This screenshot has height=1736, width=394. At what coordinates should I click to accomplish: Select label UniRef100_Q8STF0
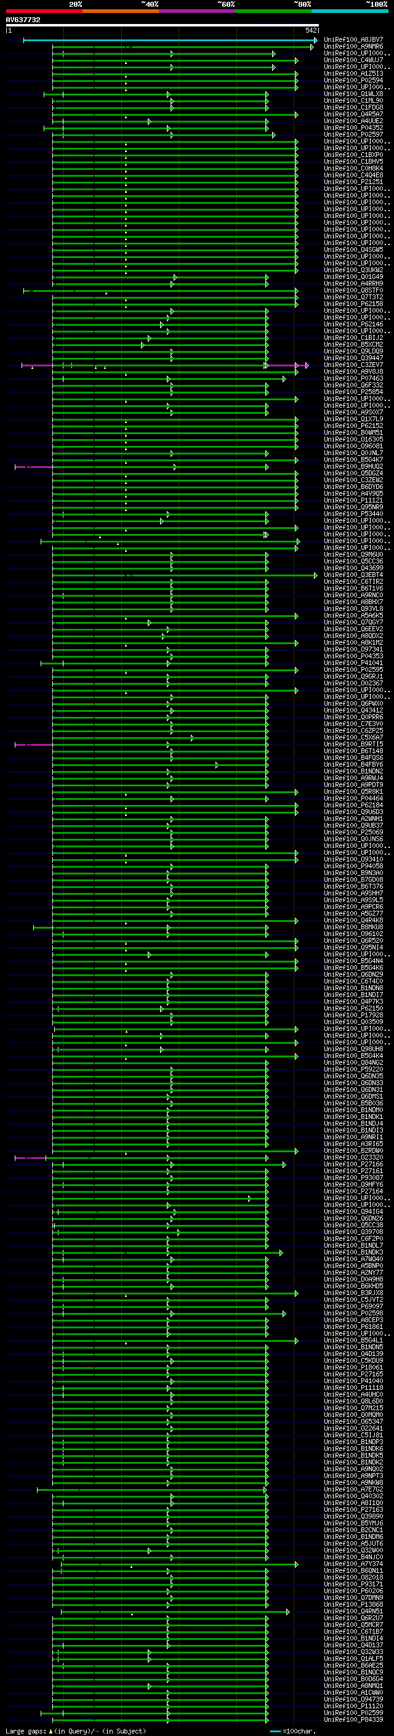pyautogui.click(x=353, y=291)
